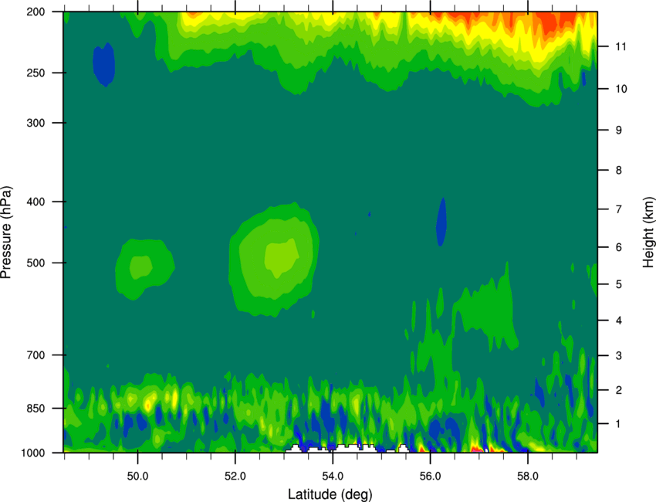Select the 1000 pressure tick label

(33, 453)
